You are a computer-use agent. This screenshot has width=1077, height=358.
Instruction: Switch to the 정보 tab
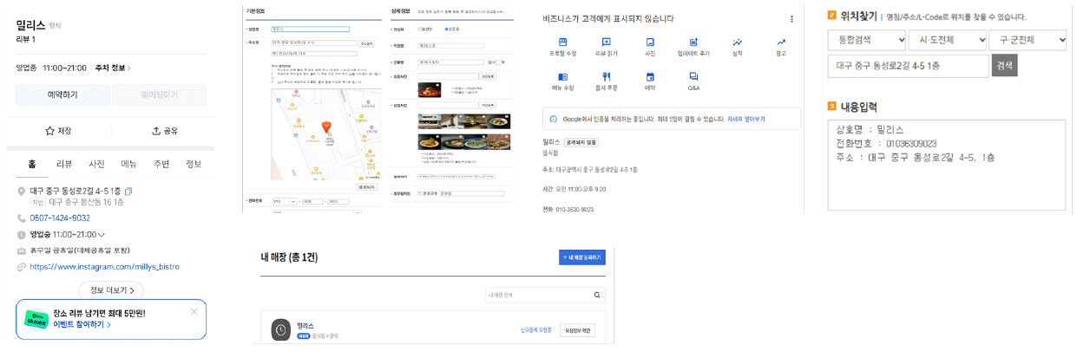(x=193, y=164)
